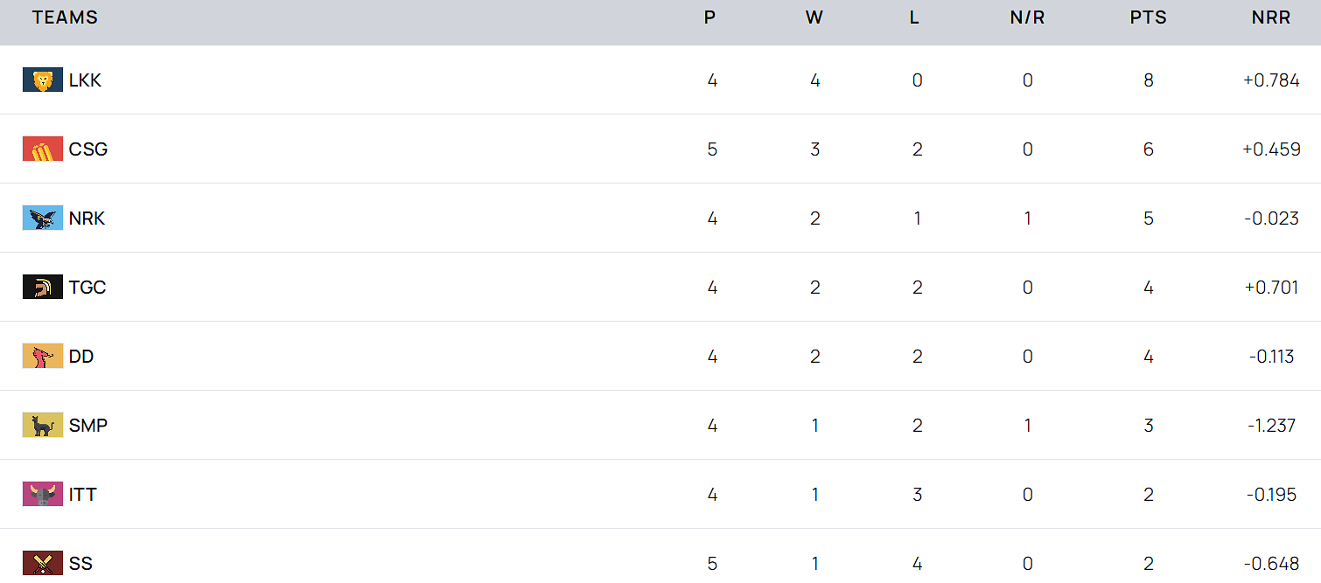Click the SS crossed bats logo

[42, 564]
